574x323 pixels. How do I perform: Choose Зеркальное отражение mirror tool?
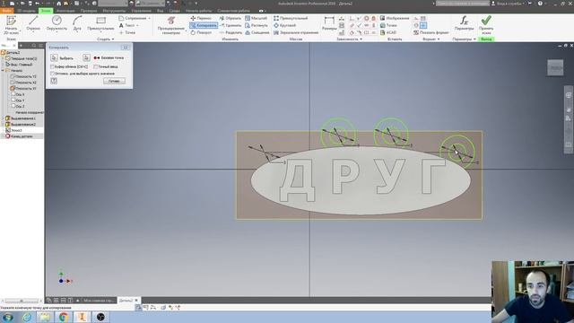pyautogui.click(x=296, y=32)
